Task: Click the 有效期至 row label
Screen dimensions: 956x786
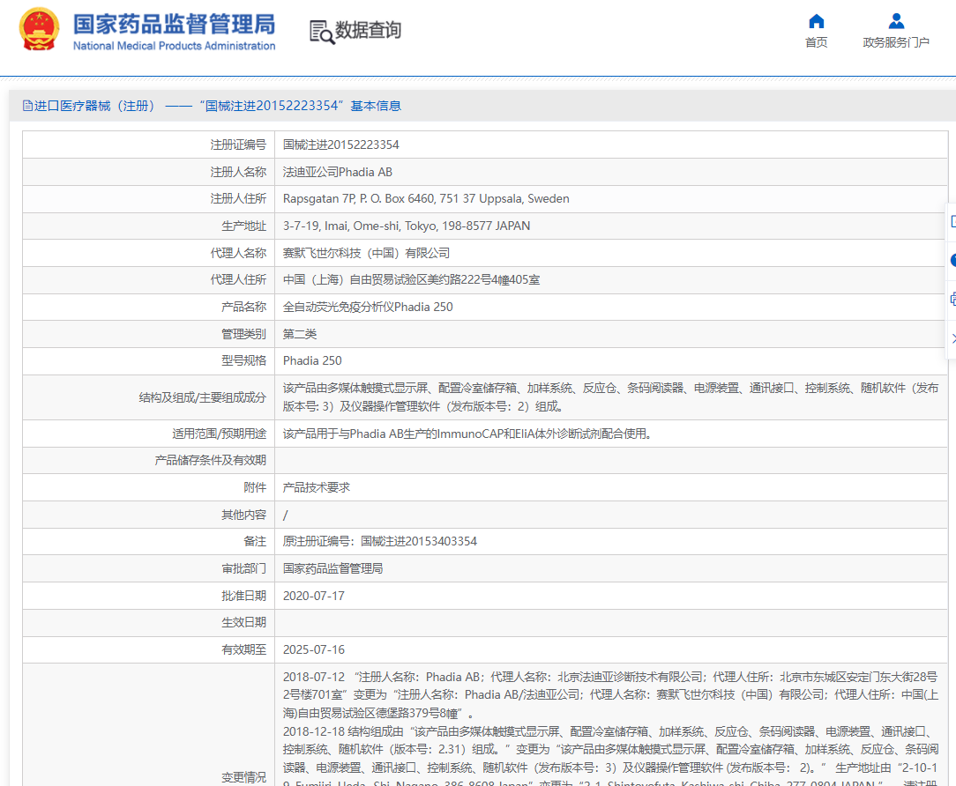Action: click(x=244, y=650)
